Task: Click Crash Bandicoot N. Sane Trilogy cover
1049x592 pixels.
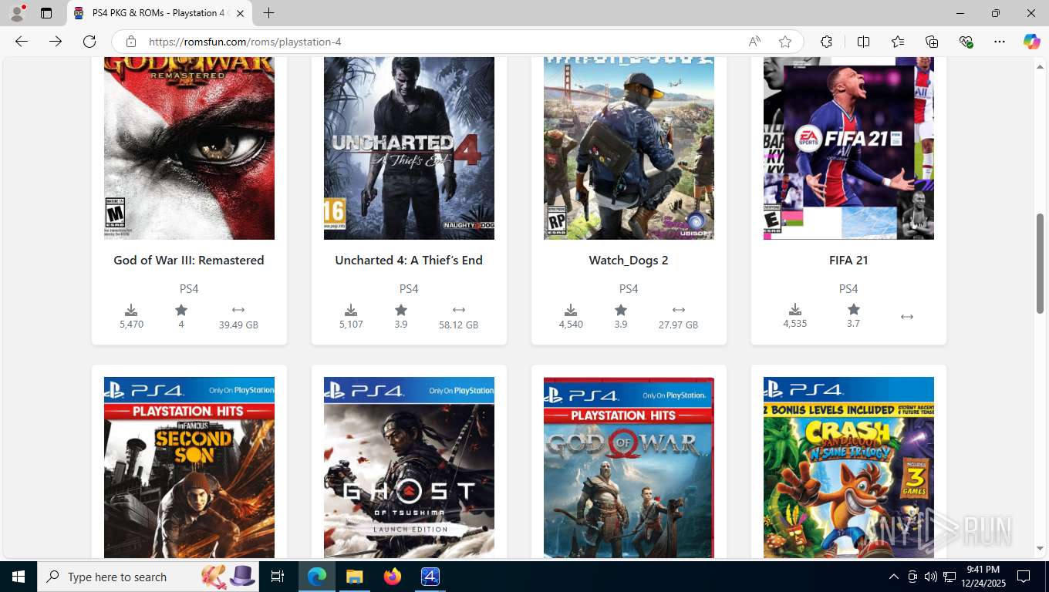Action: [x=848, y=467]
